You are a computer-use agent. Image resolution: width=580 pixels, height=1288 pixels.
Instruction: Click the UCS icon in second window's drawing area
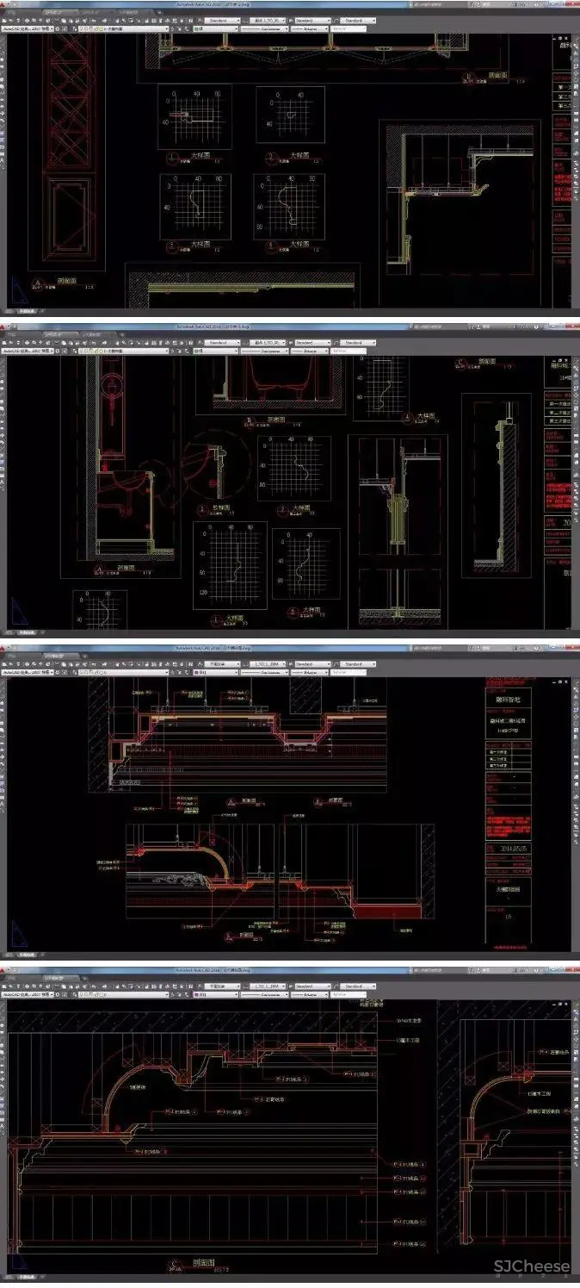18,612
